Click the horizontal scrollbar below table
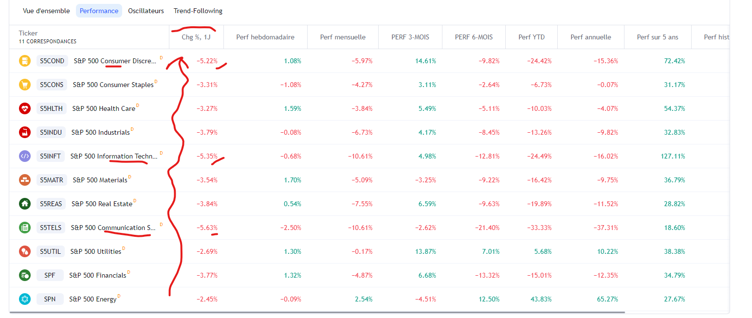752x318 pixels. [x=316, y=312]
